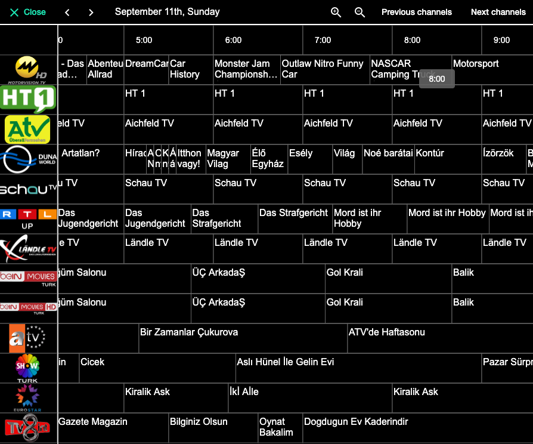Open first Kiralik Ask on Eurostar
The height and width of the screenshot is (444, 533).
[x=176, y=399]
